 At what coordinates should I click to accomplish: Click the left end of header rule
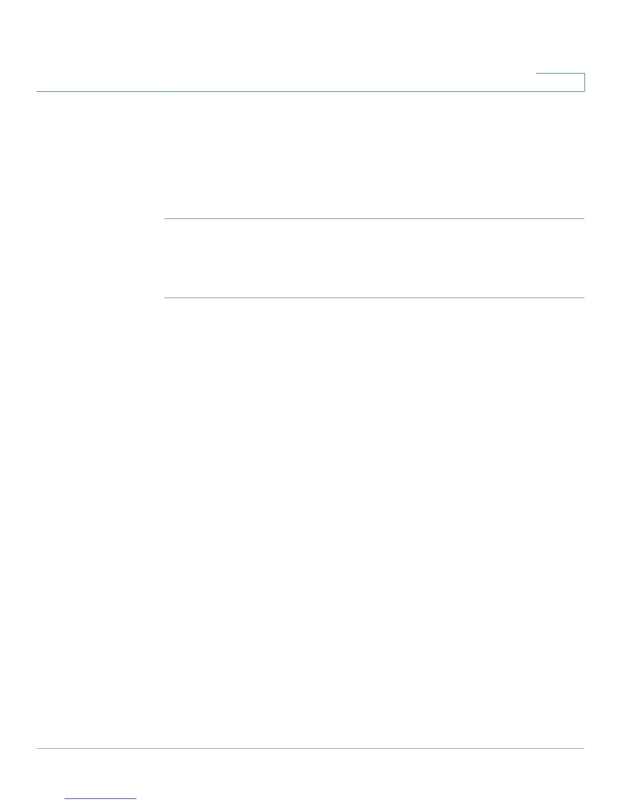coord(39,91)
